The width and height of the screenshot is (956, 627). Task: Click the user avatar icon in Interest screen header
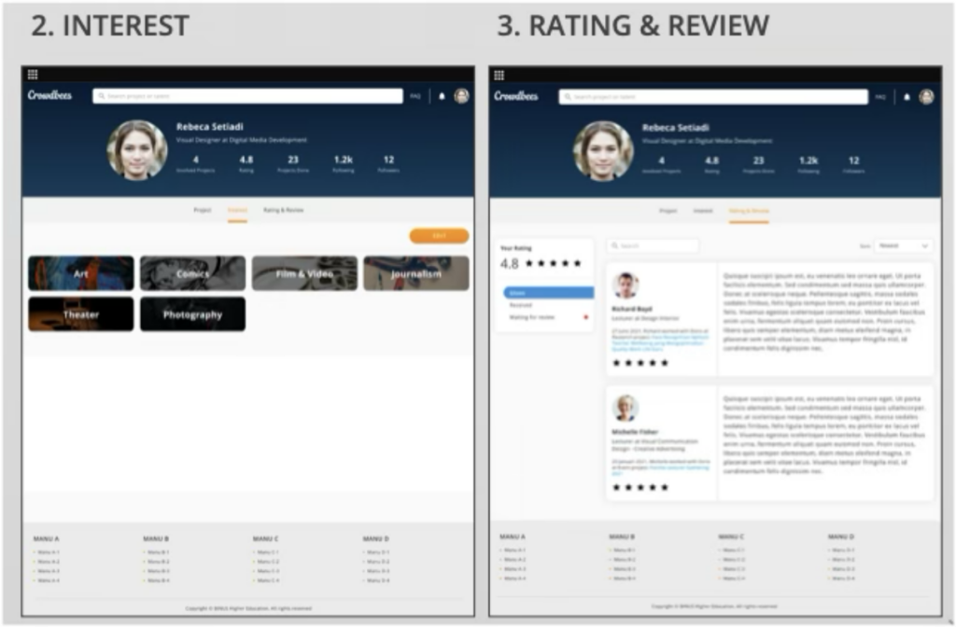click(461, 96)
